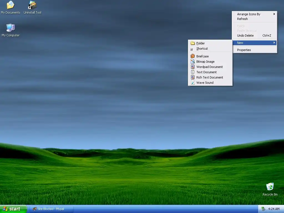Click the Ctrl+Z shortcut text
Image resolution: width=284 pixels, height=213 pixels.
(267, 35)
